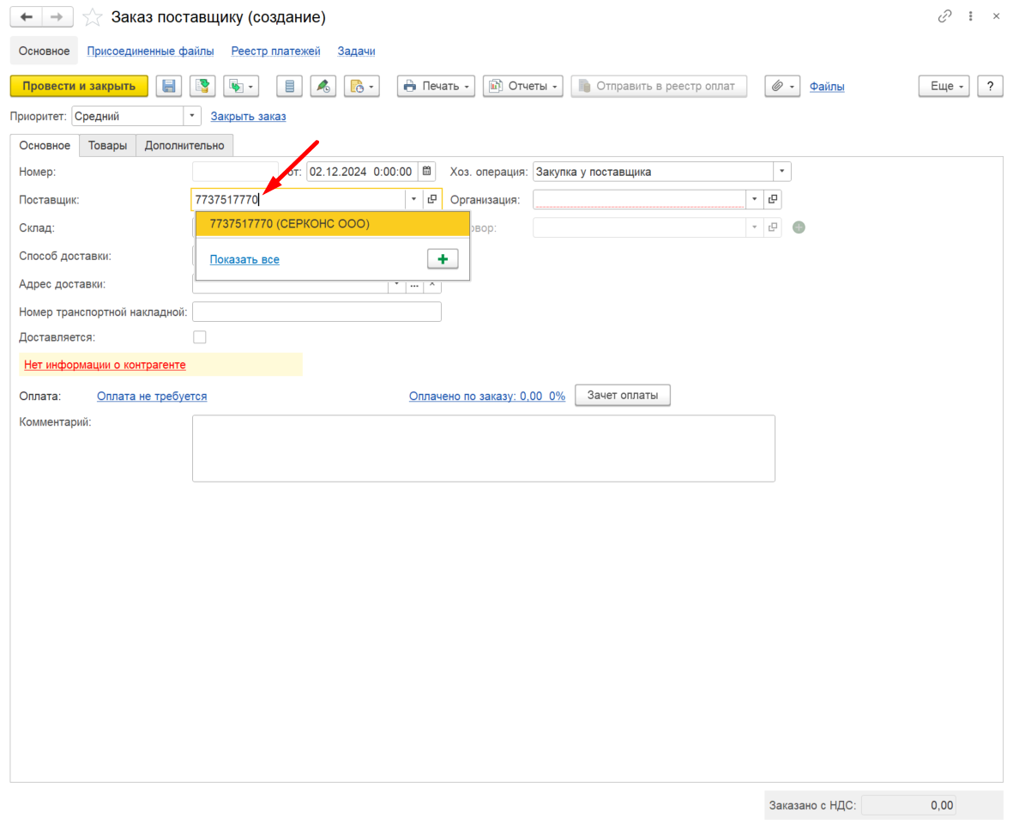This screenshot has width=1013, height=824.
Task: Switch to Присоединенные файлы section
Action: click(150, 51)
